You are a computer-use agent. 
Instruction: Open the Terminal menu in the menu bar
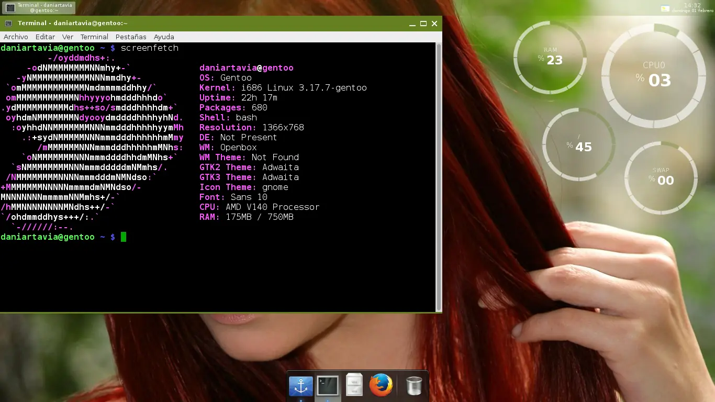click(94, 37)
